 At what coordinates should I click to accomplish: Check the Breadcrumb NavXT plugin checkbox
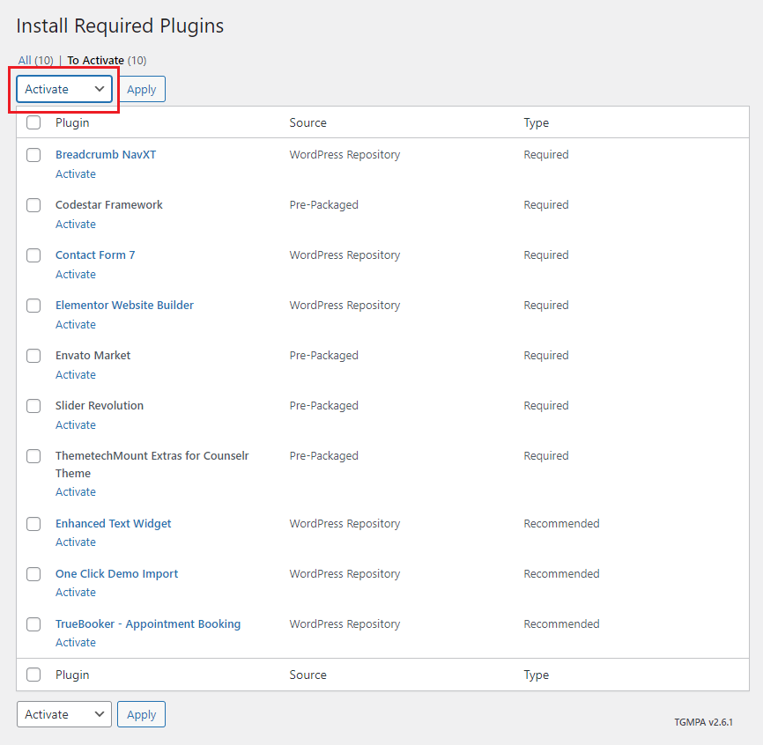(x=33, y=155)
